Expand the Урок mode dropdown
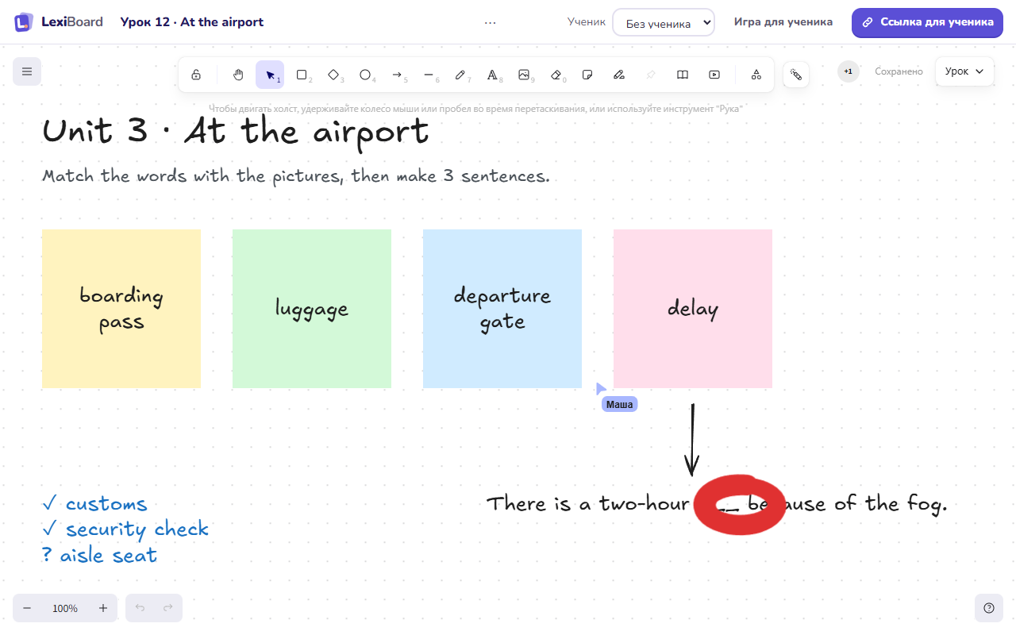 pos(964,71)
